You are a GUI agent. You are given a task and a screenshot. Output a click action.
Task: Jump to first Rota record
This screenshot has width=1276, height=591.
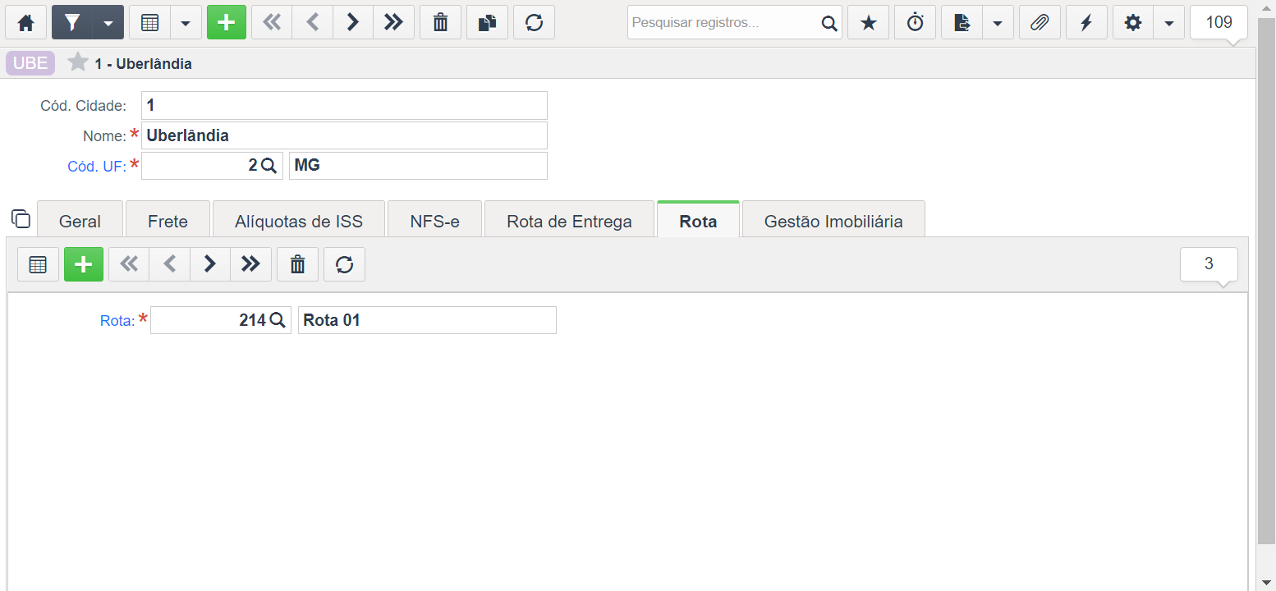click(x=129, y=264)
